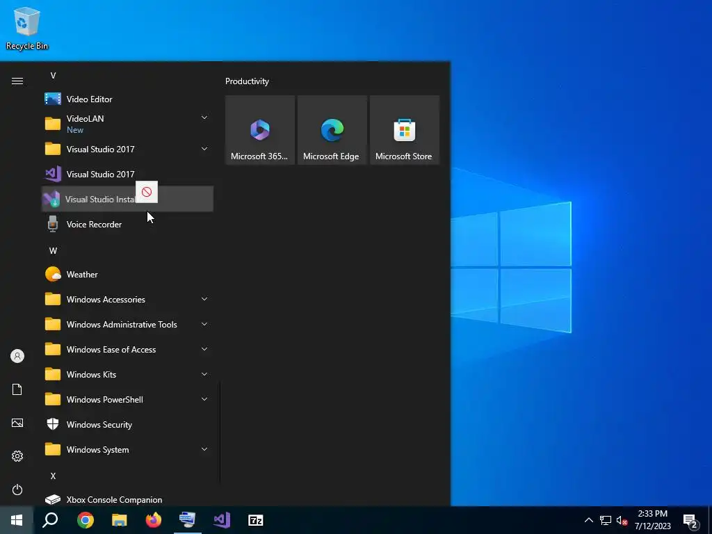
Task: Click the V letter group header
Action: 53,75
